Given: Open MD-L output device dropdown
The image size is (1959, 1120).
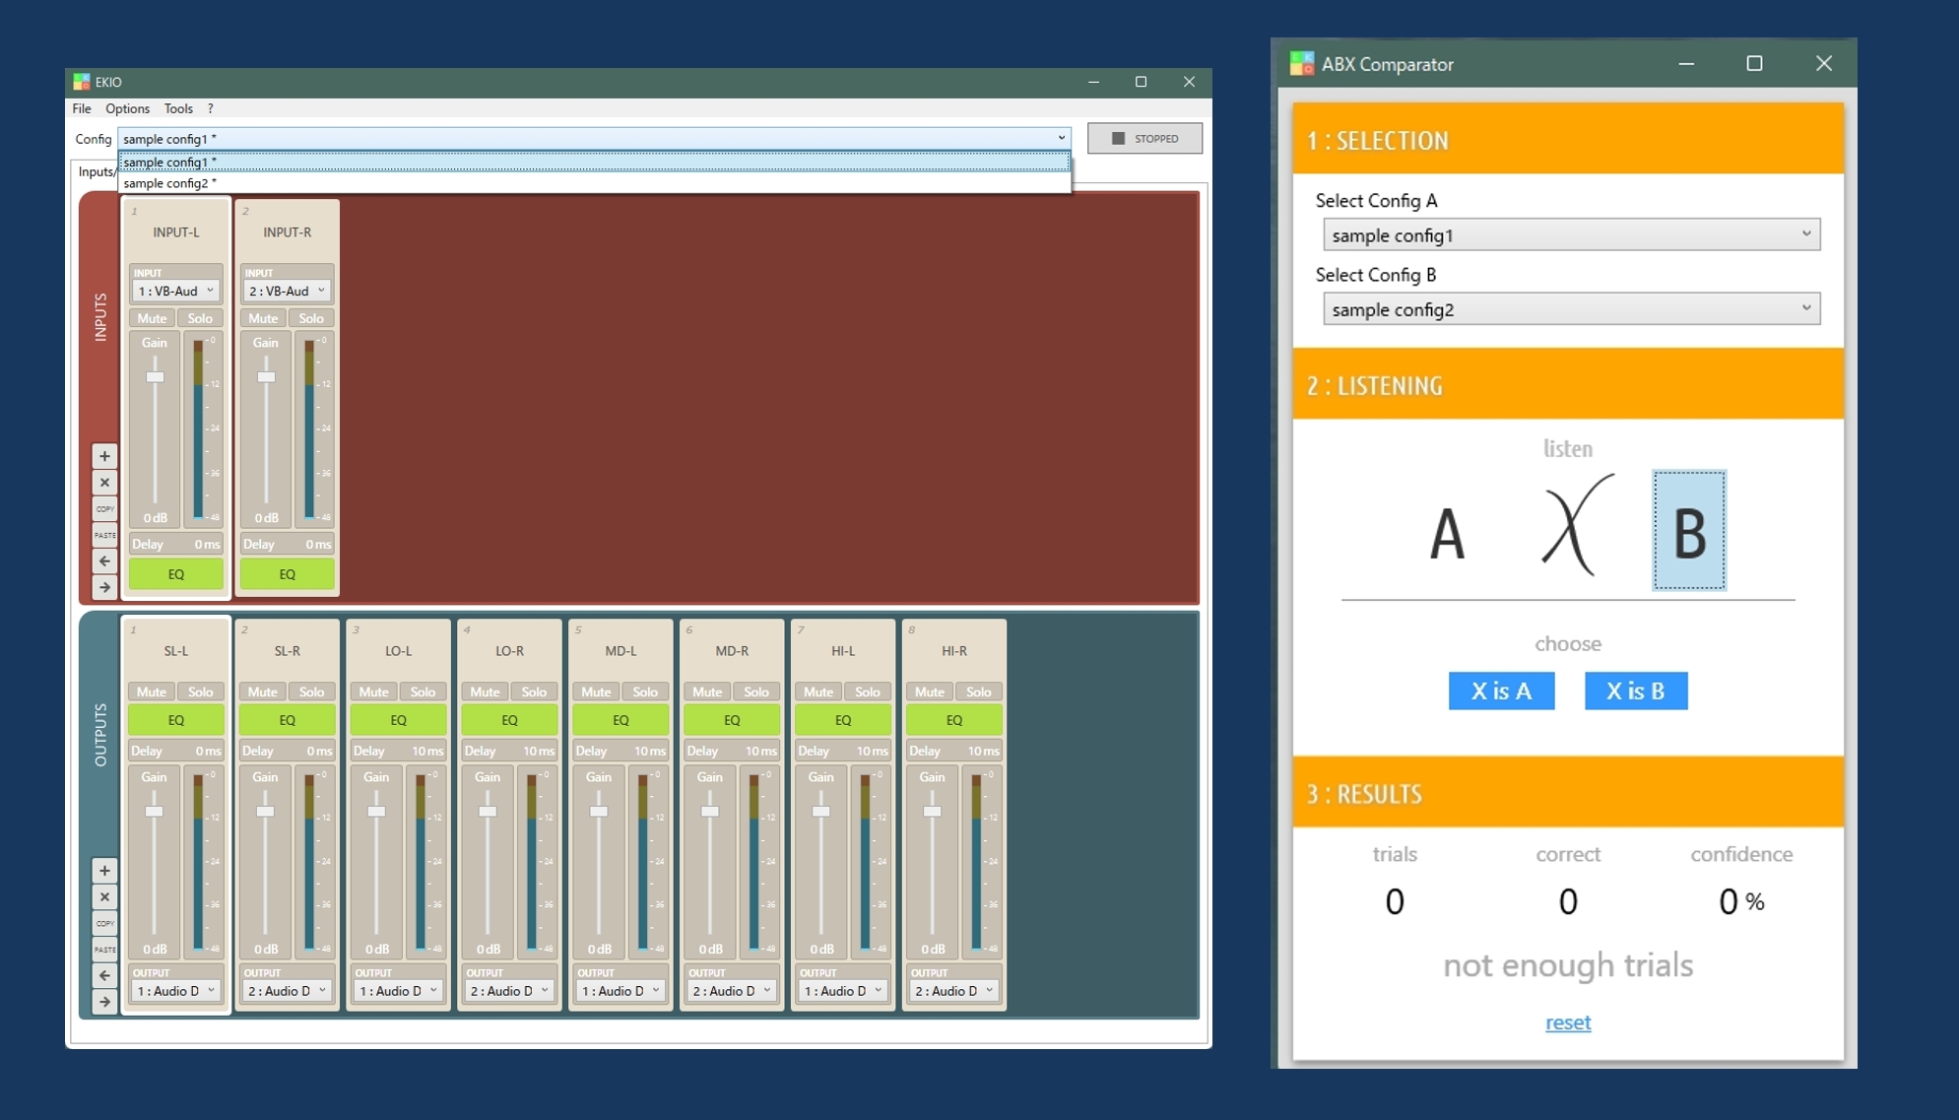Looking at the screenshot, I should (x=620, y=991).
